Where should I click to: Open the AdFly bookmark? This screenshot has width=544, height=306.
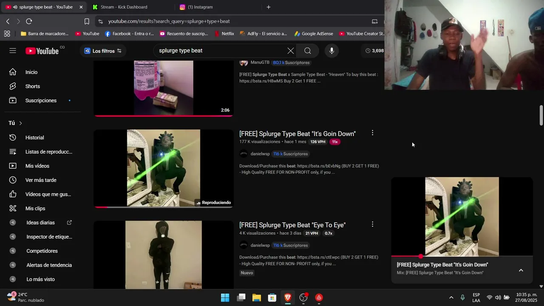point(263,34)
